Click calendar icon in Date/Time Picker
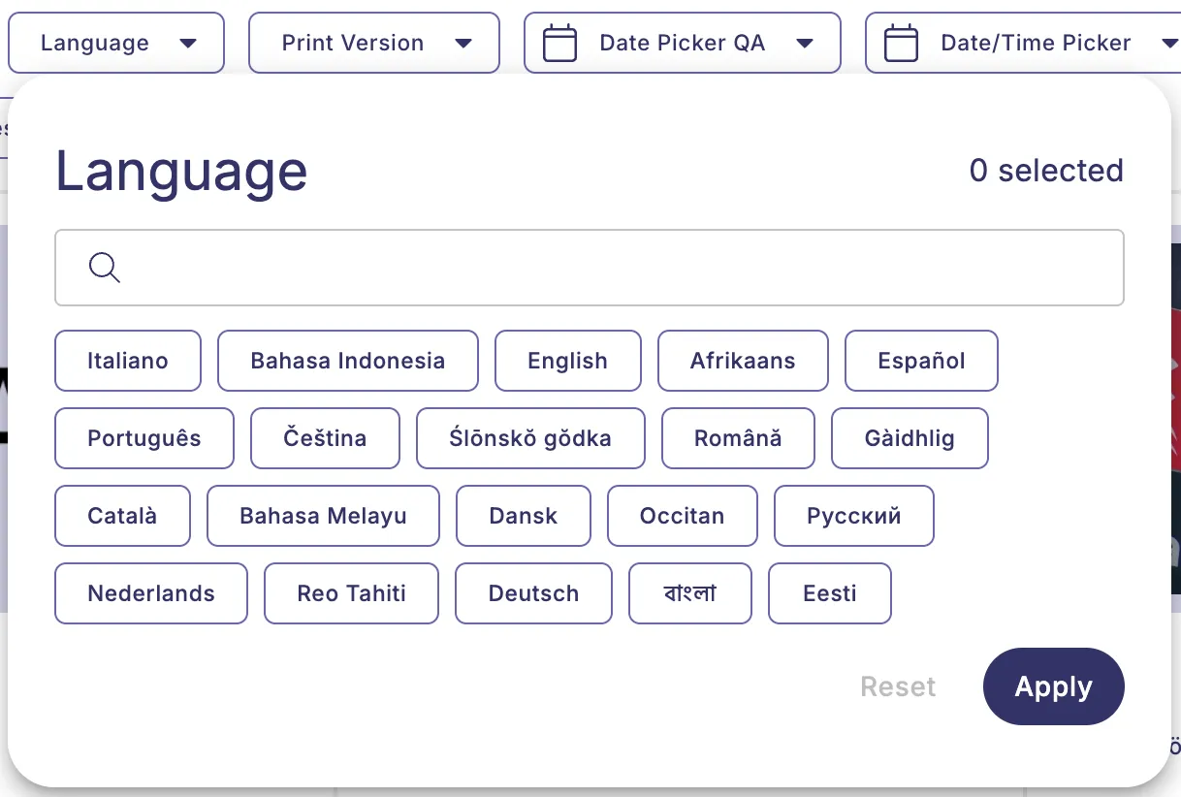This screenshot has height=797, width=1181. [x=901, y=43]
